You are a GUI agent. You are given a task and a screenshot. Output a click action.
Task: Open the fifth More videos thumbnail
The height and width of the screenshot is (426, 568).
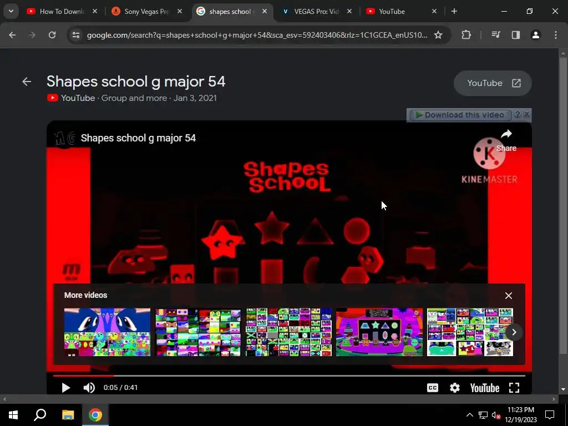470,332
